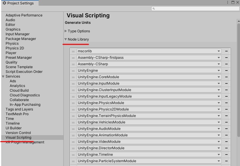Select UI Builder in the settings list
Image resolution: width=240 pixels, height=166 pixels.
(x=14, y=128)
